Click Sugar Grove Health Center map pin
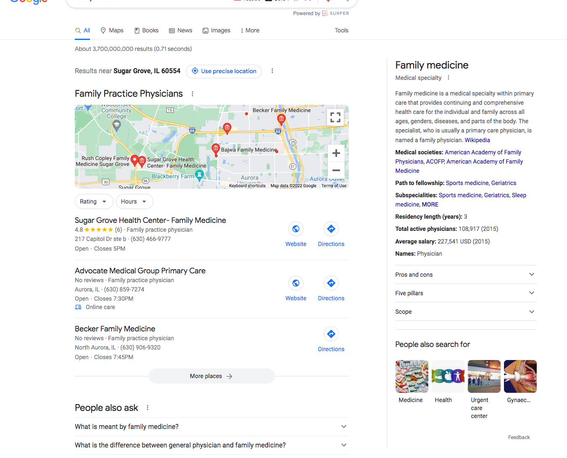 coord(142,161)
